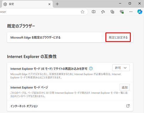The width and height of the screenshot is (144, 113).
Task: Open split screen view icon
Action: (94, 12)
